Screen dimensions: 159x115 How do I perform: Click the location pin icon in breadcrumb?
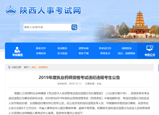pos(9,67)
